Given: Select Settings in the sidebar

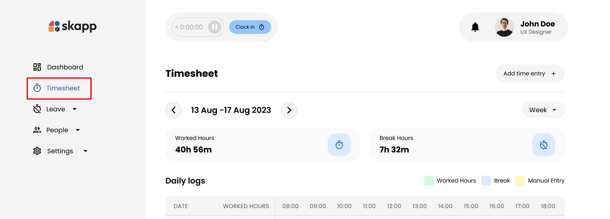Looking at the screenshot, I should click(61, 151).
